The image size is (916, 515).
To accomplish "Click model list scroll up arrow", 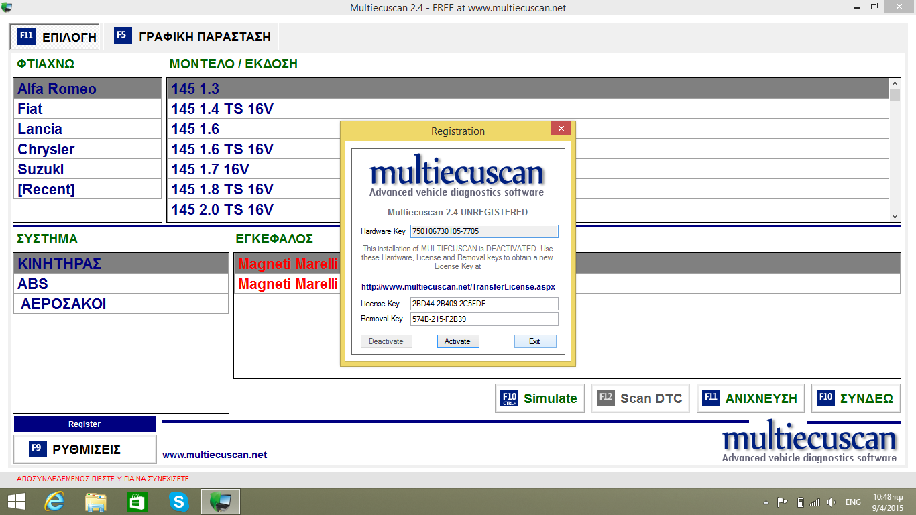I will 895,84.
